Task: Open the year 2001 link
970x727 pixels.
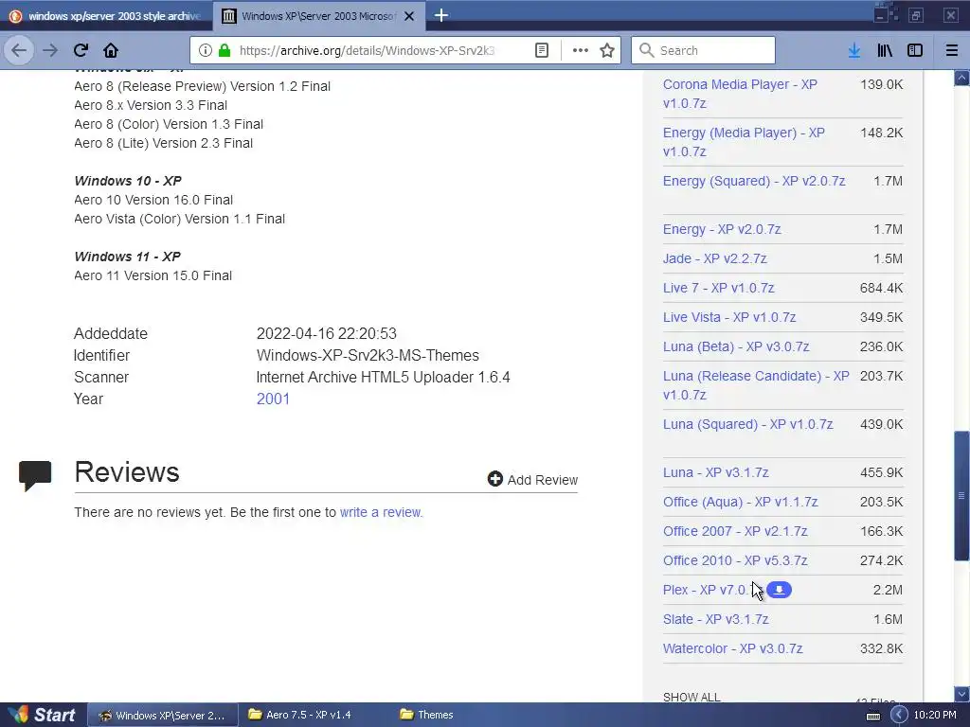Action: point(273,399)
